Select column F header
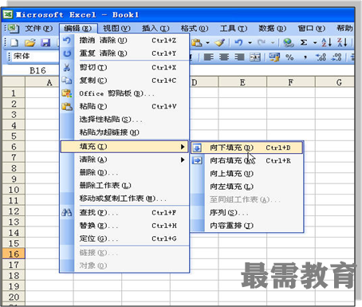This screenshot has height=307, width=362. click(291, 82)
